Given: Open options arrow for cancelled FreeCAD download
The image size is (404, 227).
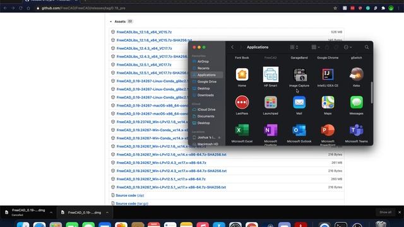Looking at the screenshot, I should point(51,212).
